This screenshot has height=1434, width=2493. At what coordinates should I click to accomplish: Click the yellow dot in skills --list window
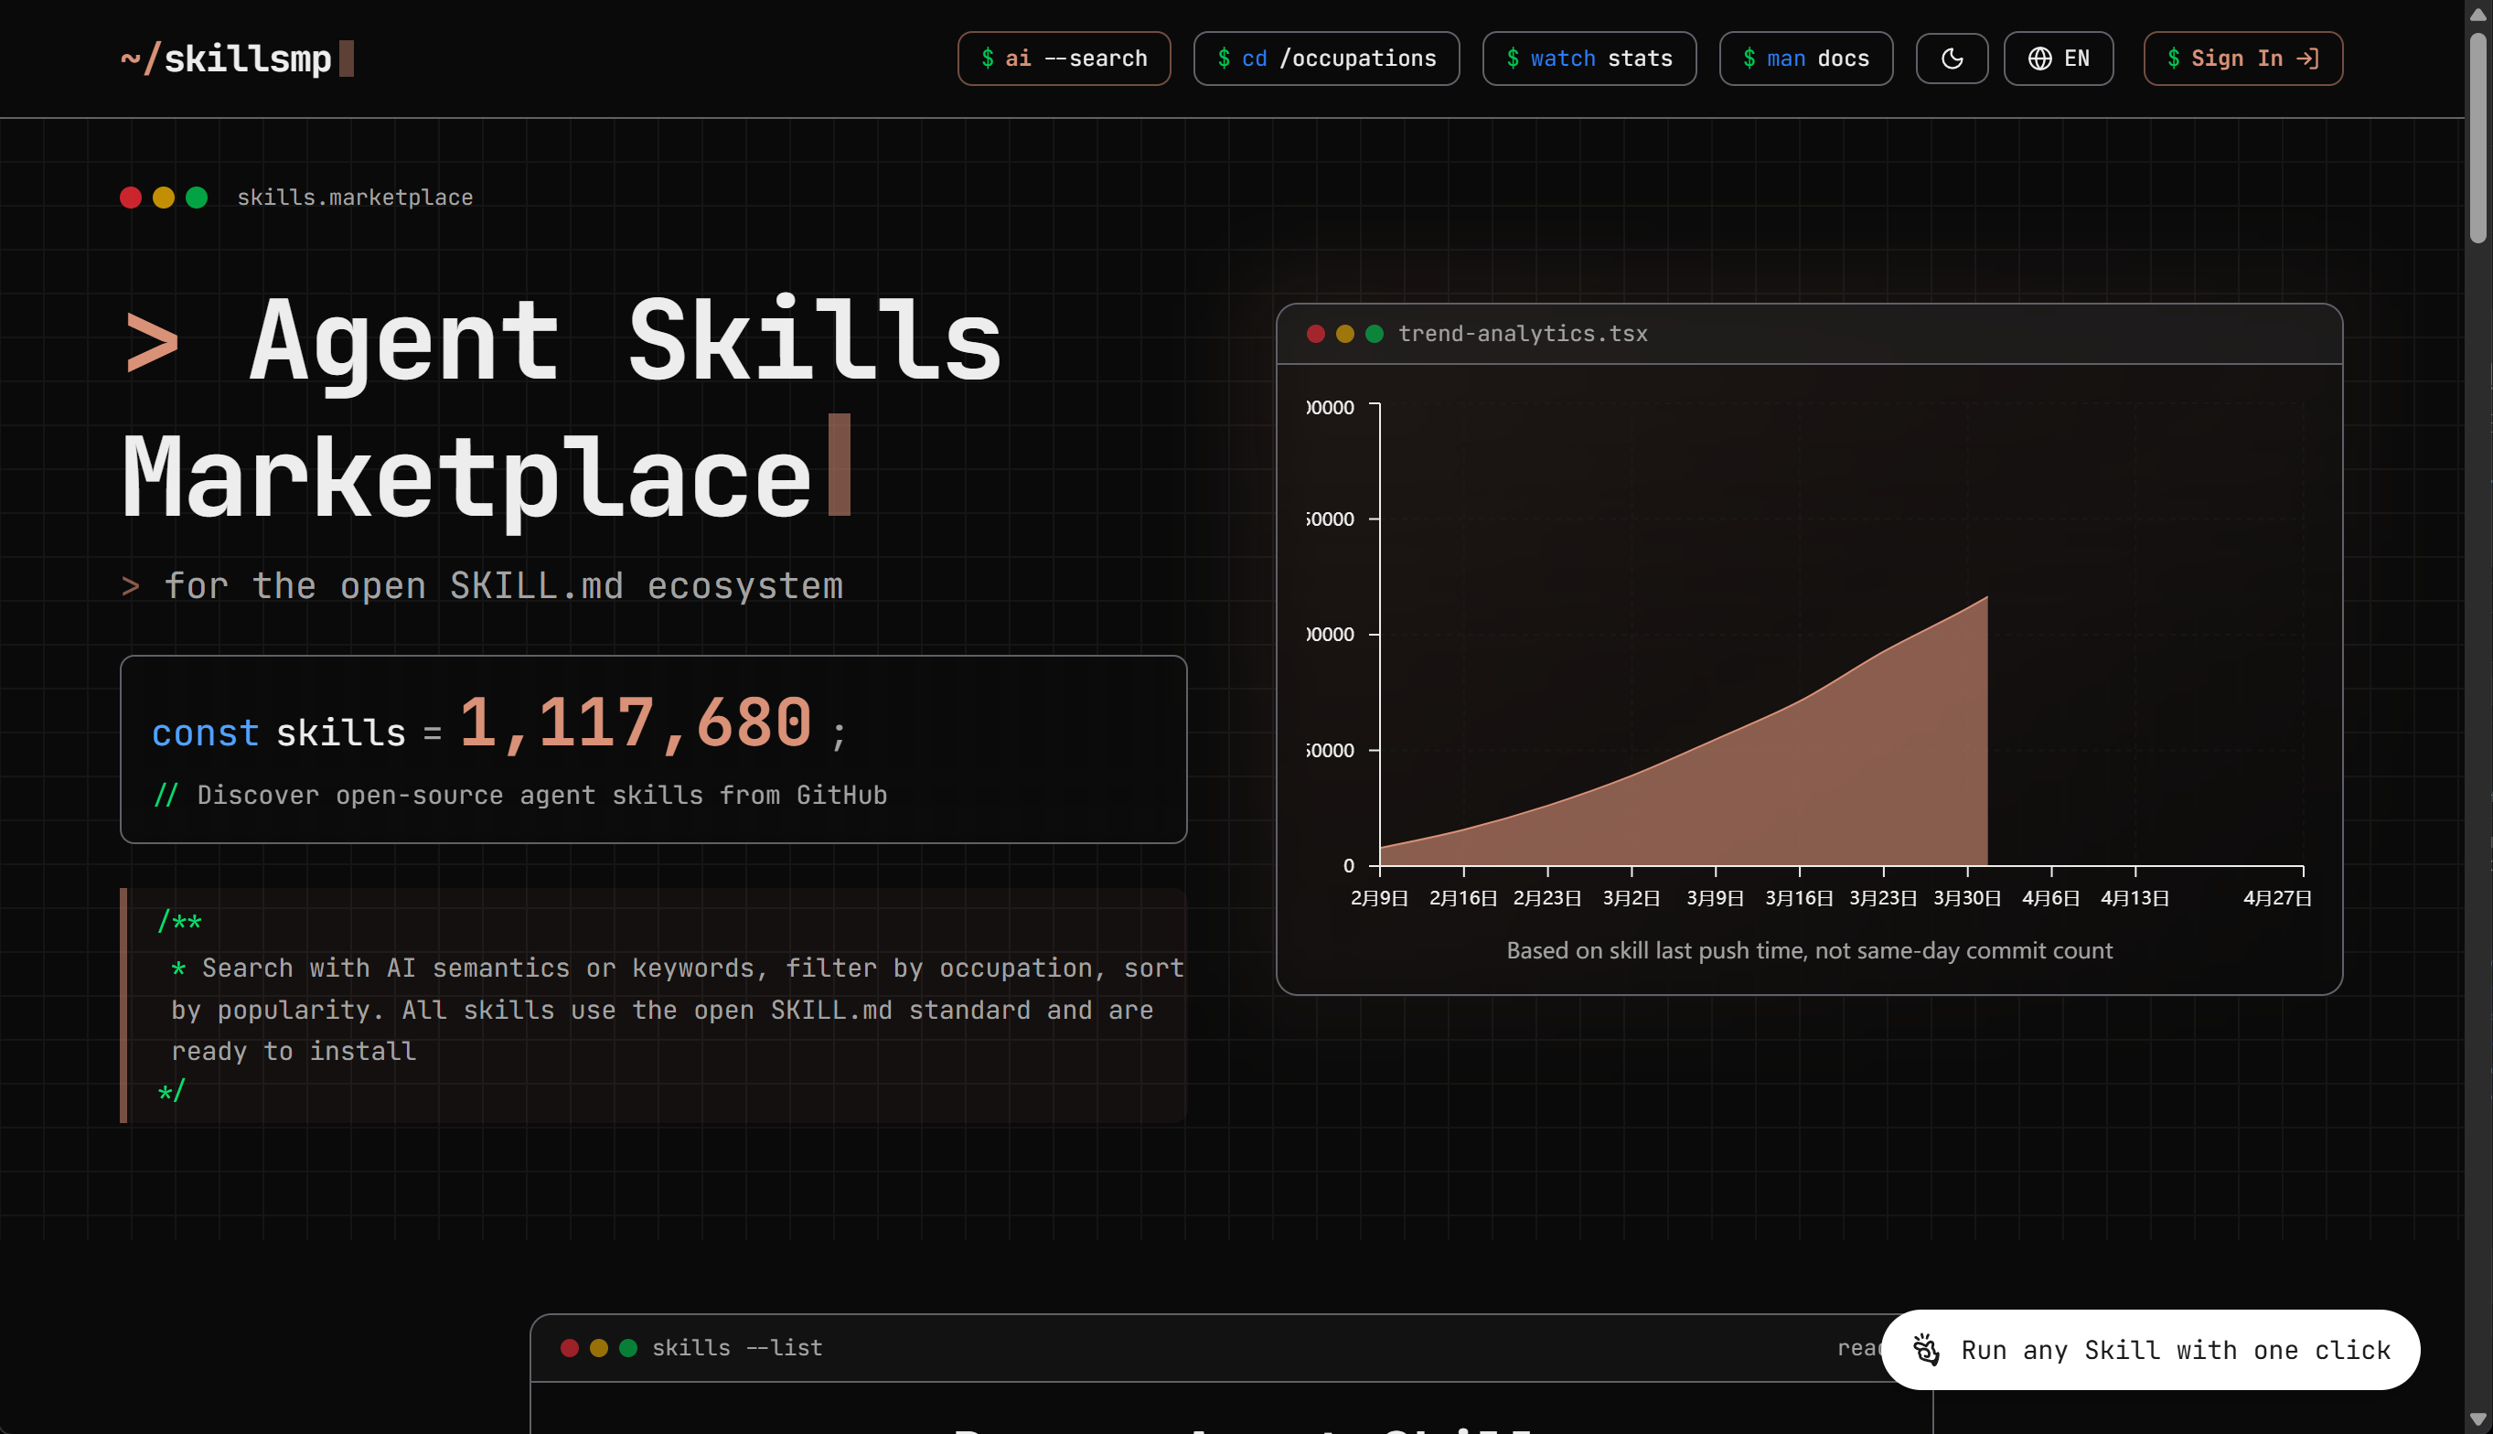599,1347
